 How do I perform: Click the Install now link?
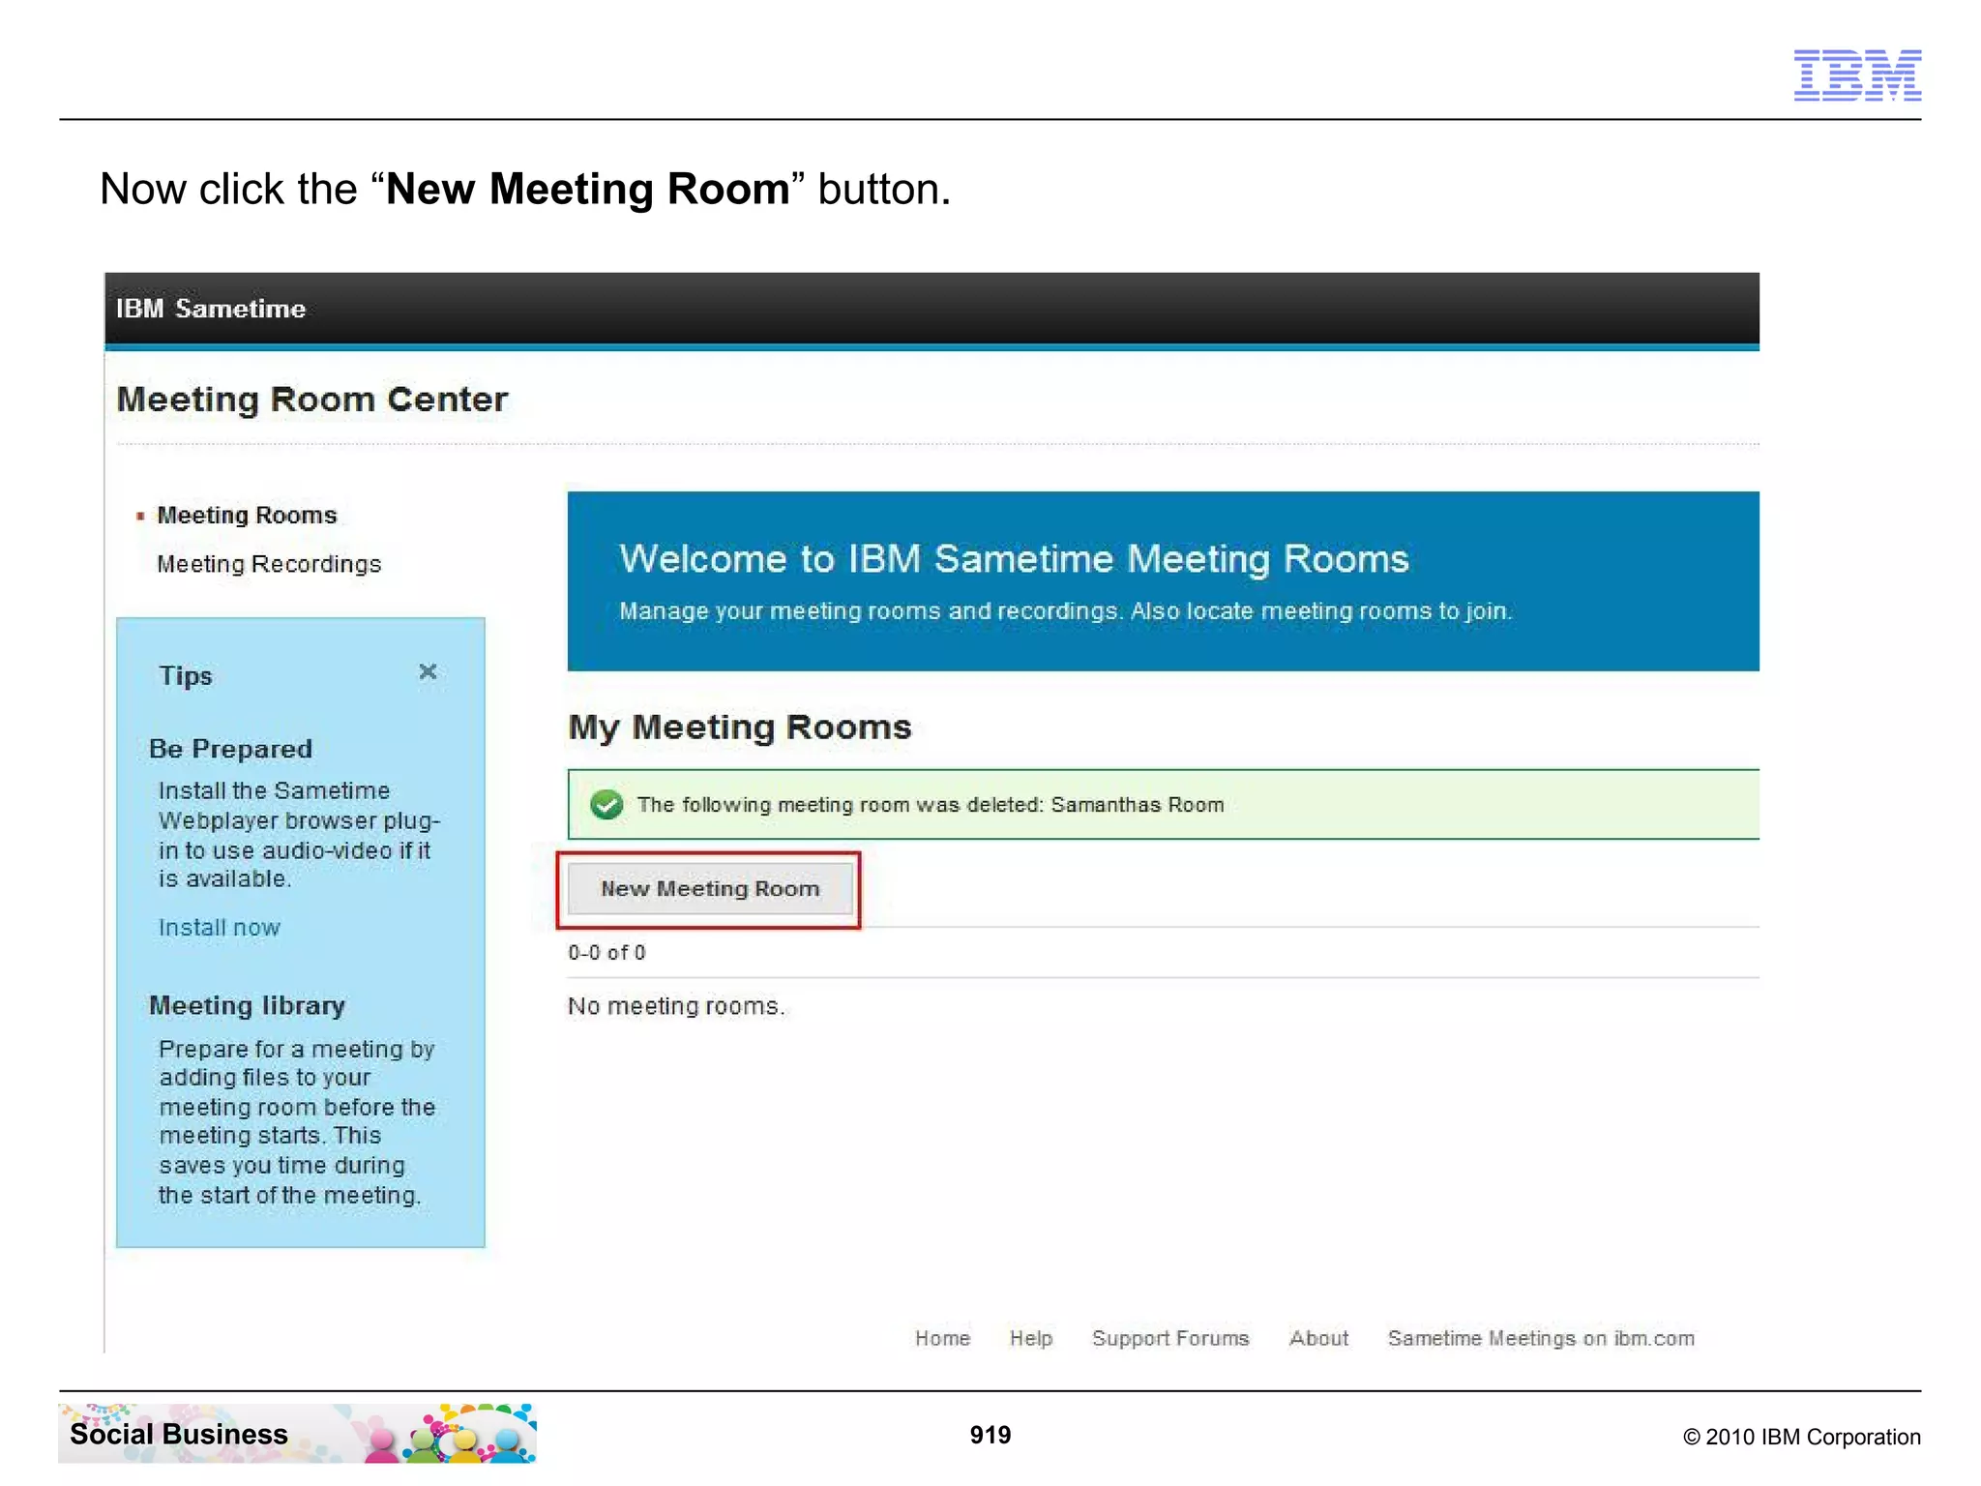click(220, 927)
